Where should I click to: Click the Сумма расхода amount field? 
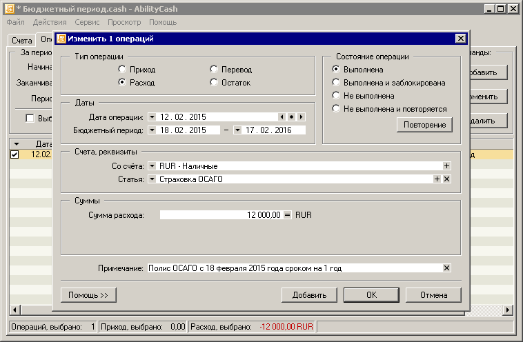pos(221,216)
